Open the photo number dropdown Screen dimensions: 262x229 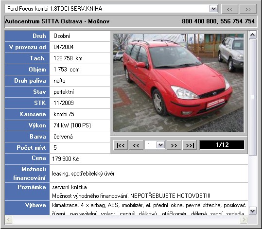[x=160, y=145]
